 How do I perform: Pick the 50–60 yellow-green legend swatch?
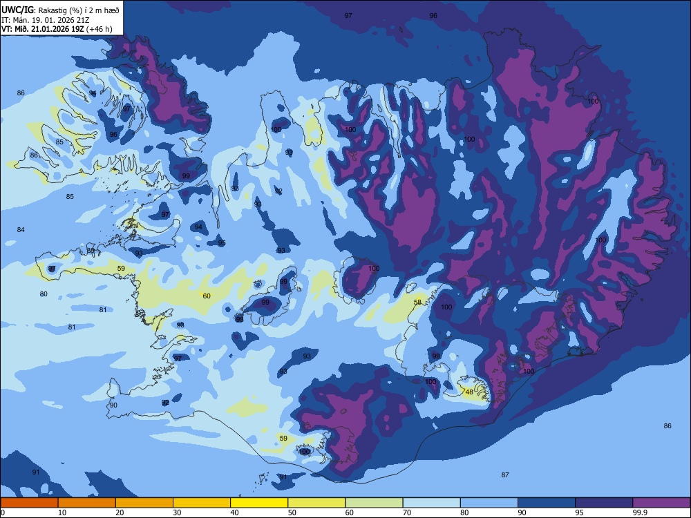tap(316, 503)
